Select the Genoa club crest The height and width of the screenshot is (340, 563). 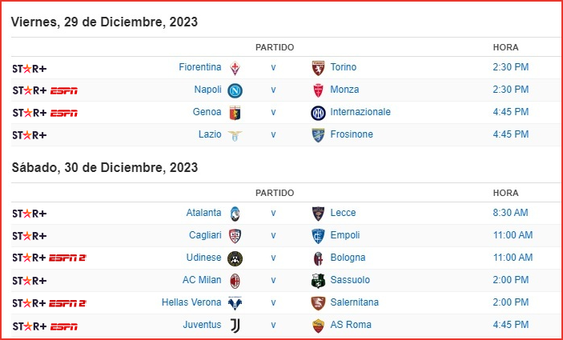235,113
